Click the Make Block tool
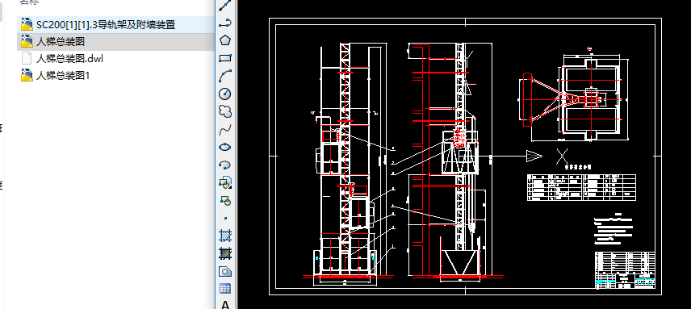 coord(225,200)
